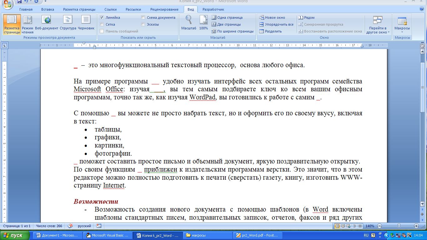This screenshot has height=240, width=427.
Task: Open the Вставка tab
Action: tap(48, 9)
